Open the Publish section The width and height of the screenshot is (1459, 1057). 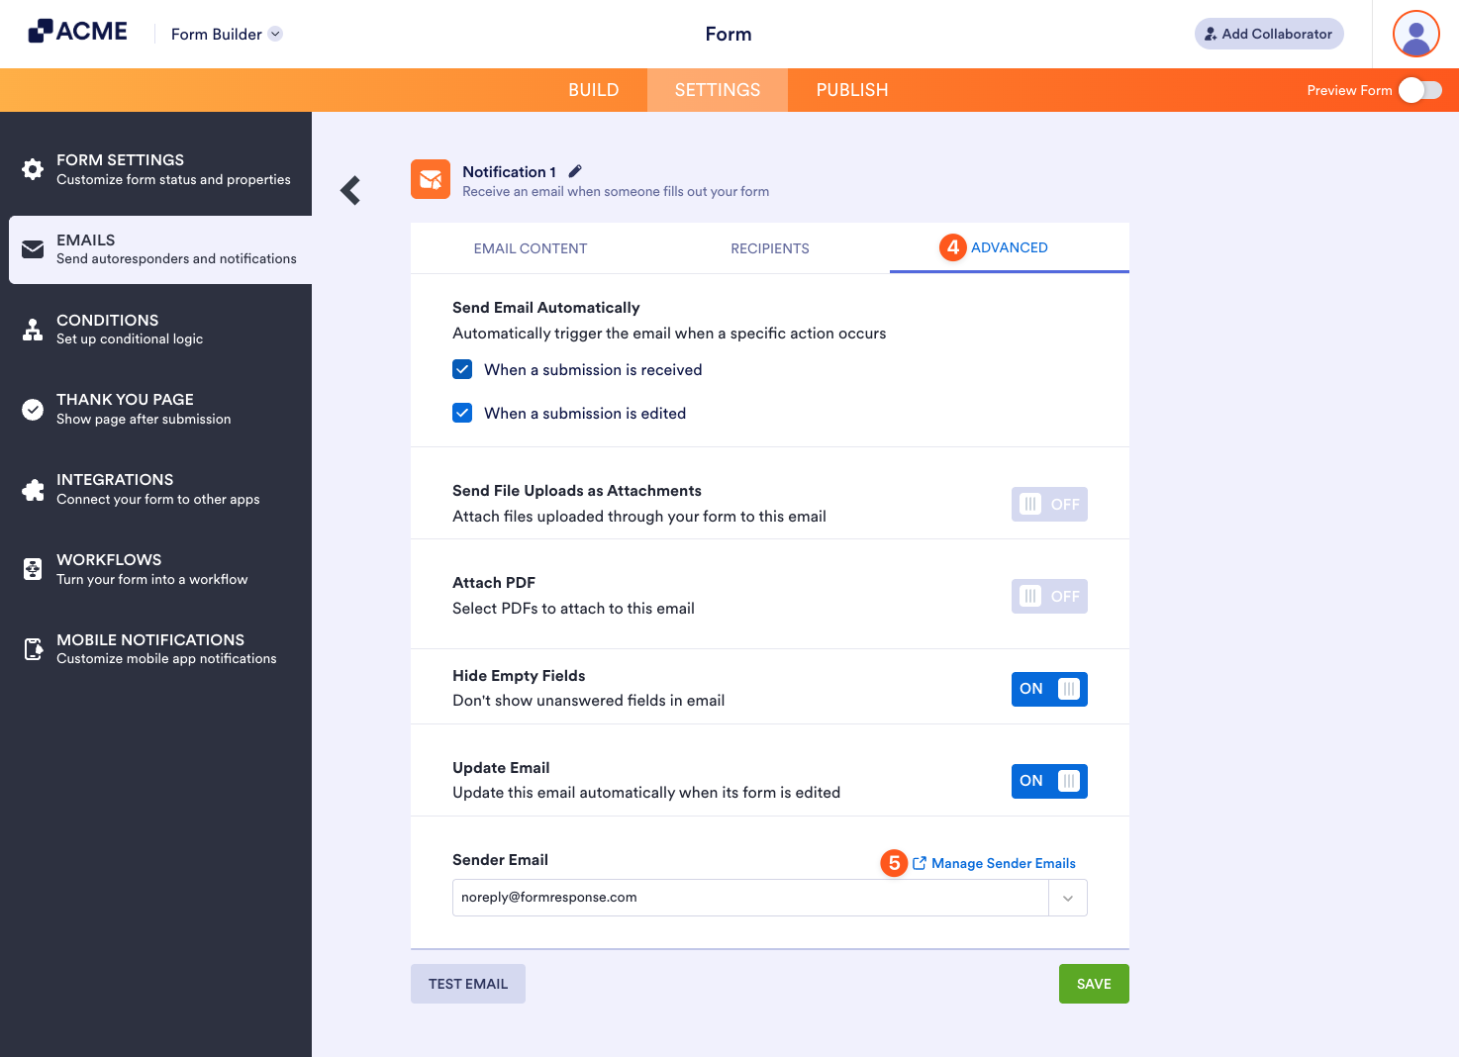click(x=851, y=89)
